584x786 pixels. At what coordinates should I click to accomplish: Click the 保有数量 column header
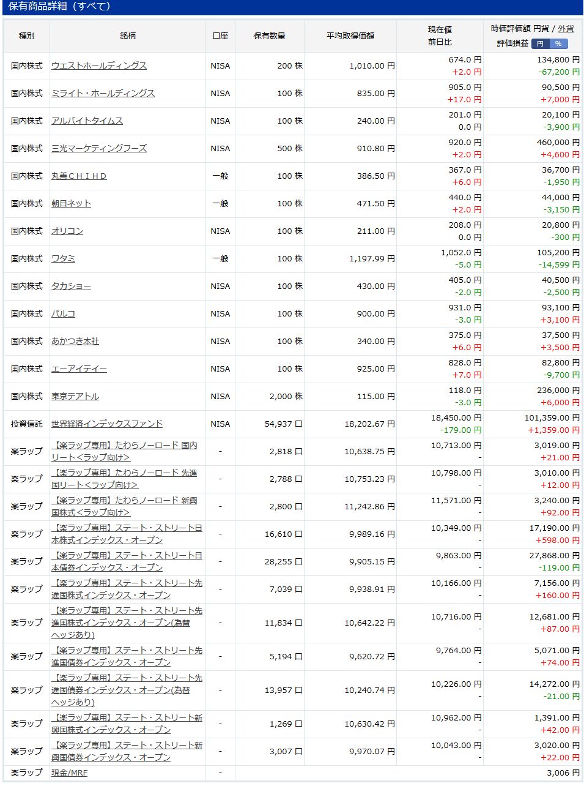(270, 36)
